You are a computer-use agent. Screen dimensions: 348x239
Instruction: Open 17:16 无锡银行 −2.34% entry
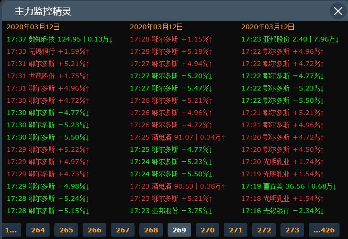click(x=282, y=211)
